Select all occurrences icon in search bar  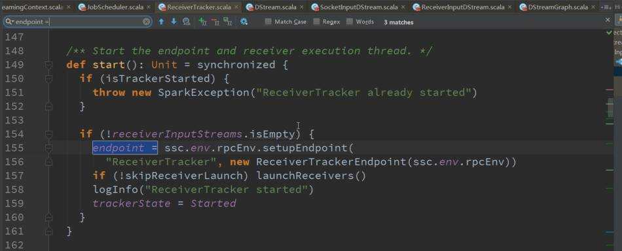(228, 22)
